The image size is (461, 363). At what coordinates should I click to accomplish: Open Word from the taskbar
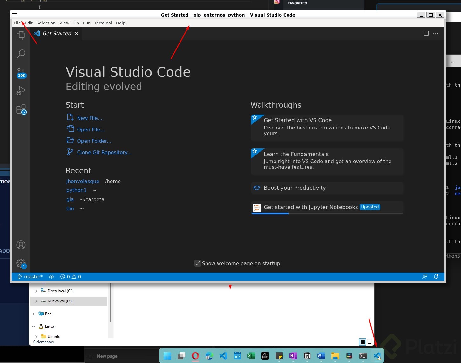pos(321,356)
